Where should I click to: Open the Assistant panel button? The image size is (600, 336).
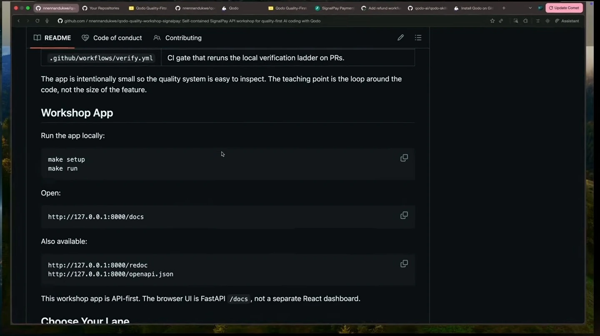567,21
